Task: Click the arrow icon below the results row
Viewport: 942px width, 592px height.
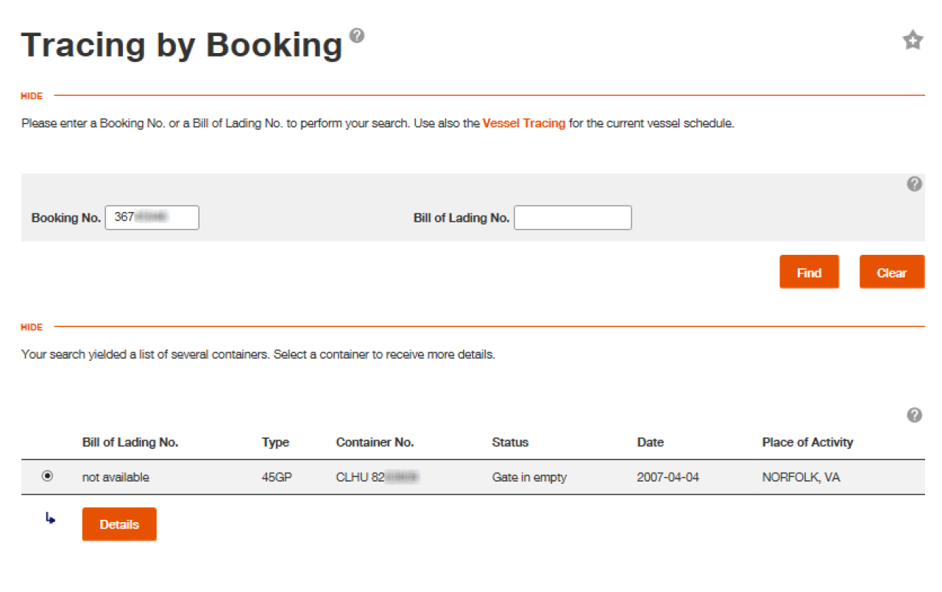Action: [50, 518]
